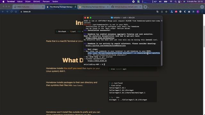The image size is (205, 115).
Task: Bookmark this page with the star icon
Action: click(x=166, y=11)
